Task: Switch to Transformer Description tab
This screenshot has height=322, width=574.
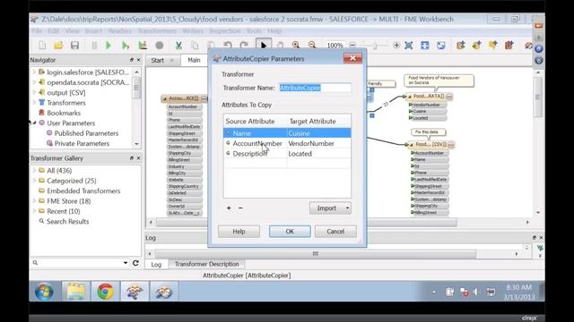Action: [x=207, y=264]
